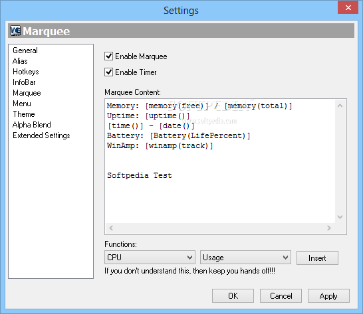Click the 'Softpedia Test' line
The width and height of the screenshot is (363, 314).
click(140, 175)
